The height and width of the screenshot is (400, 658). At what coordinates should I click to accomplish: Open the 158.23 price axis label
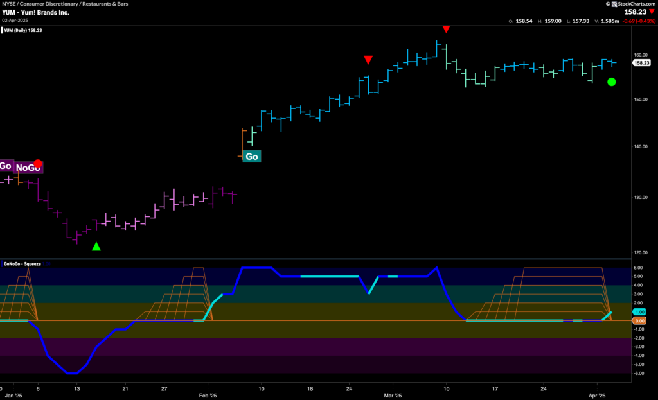pos(643,62)
